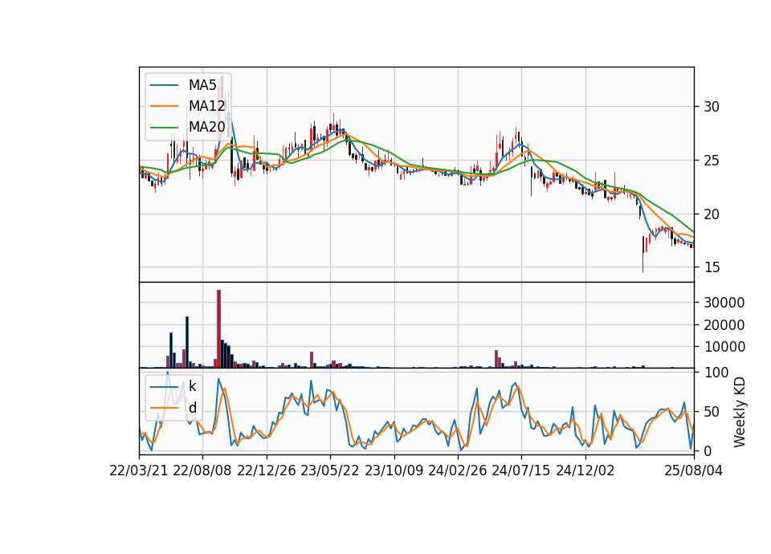Viewport: 771px width, 554px height.
Task: Click the 22/08/08 date axis label
Action: 202,470
